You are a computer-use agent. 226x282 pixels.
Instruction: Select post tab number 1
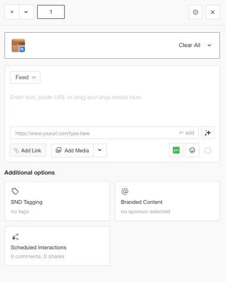click(x=51, y=12)
